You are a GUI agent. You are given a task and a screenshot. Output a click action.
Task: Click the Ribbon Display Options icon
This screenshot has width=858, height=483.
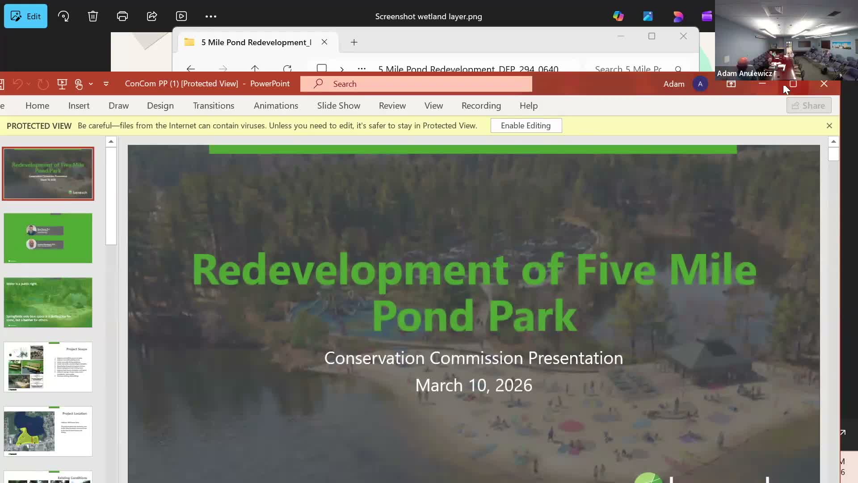[731, 84]
